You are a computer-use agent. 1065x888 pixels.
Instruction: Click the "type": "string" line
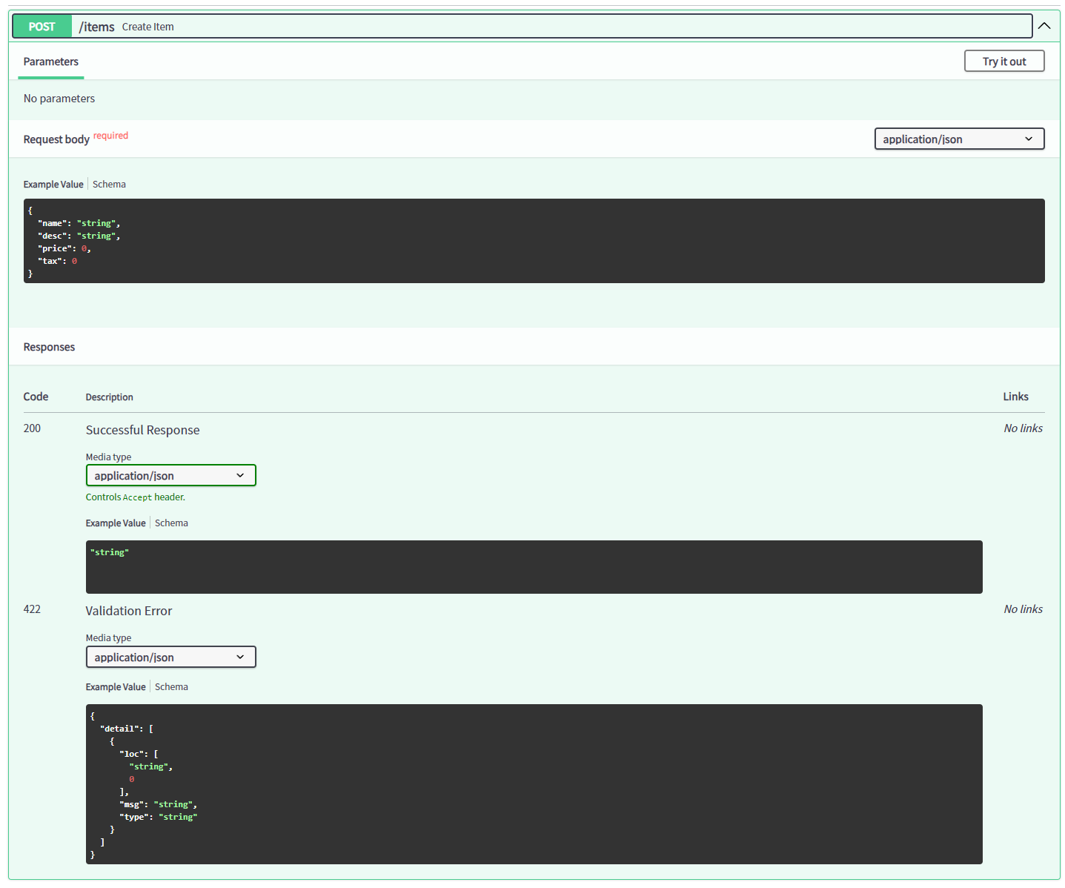tap(158, 817)
